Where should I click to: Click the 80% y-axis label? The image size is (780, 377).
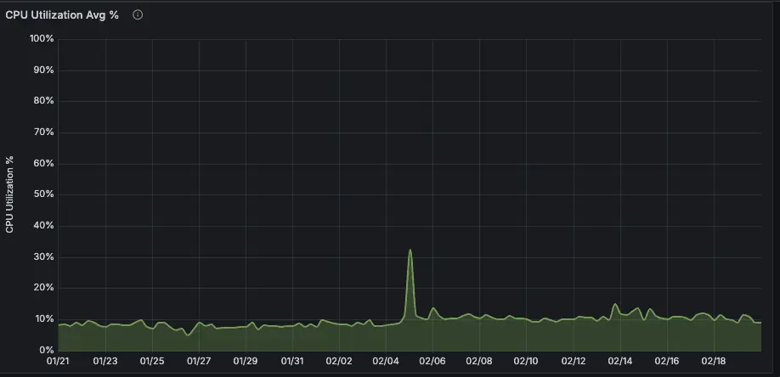[x=44, y=101]
